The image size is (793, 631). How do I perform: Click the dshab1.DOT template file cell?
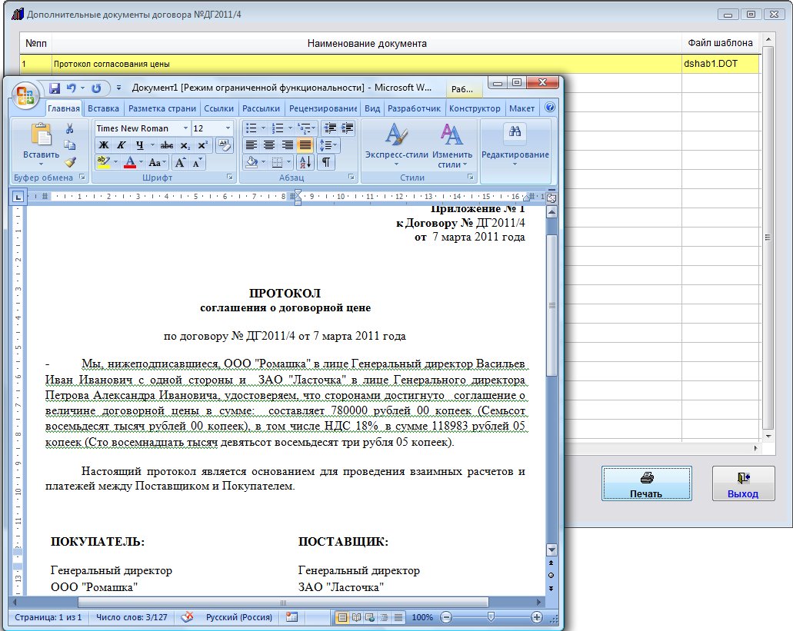pos(720,64)
